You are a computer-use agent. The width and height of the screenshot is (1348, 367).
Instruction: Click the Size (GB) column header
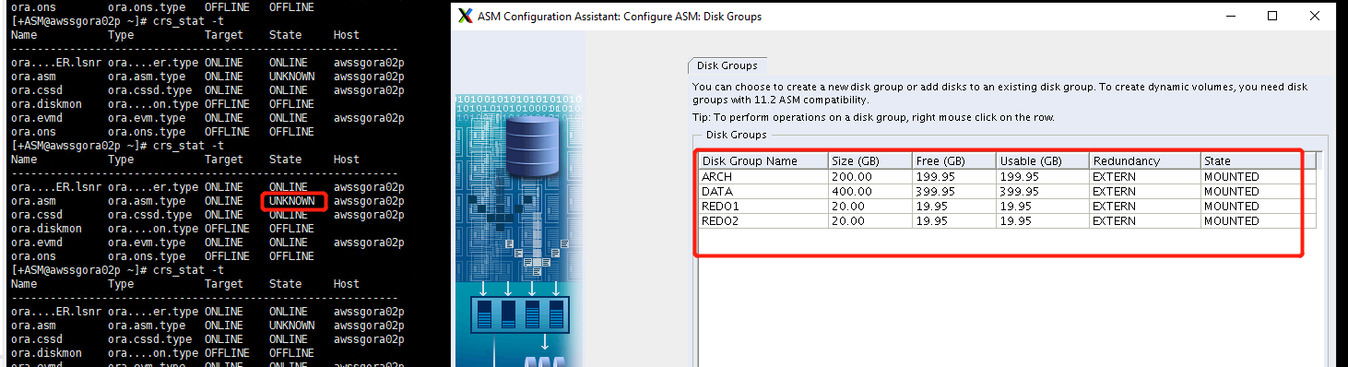869,160
